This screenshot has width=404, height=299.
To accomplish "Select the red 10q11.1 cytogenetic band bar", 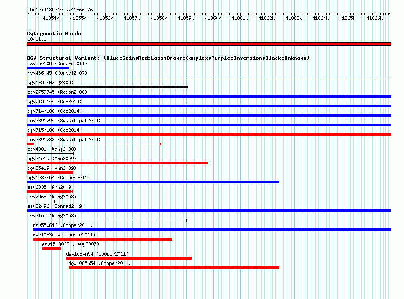I will pyautogui.click(x=209, y=44).
